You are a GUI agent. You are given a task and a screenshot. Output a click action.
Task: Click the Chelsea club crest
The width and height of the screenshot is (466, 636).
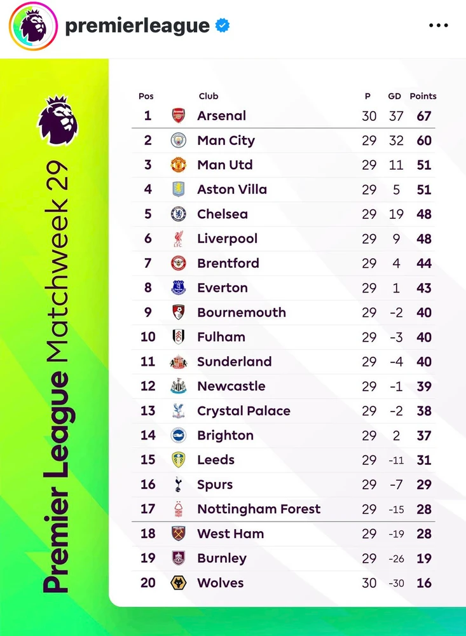[179, 214]
